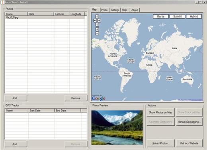The width and height of the screenshot is (207, 150).
Task: Click Start Date column header in GPS Tracks
Action: click(41, 111)
